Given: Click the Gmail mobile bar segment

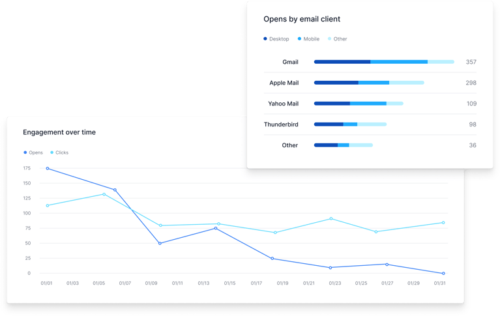Looking at the screenshot, I should [x=399, y=62].
